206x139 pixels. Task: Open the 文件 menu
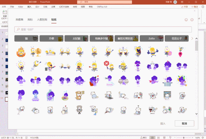[x=4, y=7]
